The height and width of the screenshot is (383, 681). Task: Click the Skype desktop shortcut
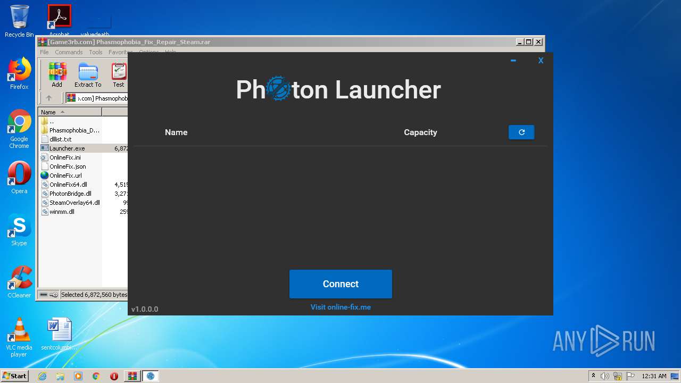(19, 230)
